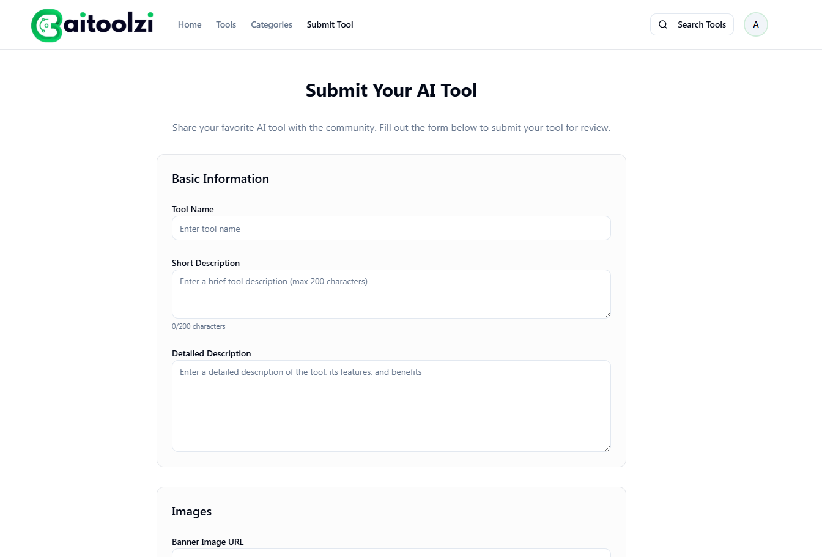Open the Home page from navigation
This screenshot has height=557, width=822.
[190, 24]
